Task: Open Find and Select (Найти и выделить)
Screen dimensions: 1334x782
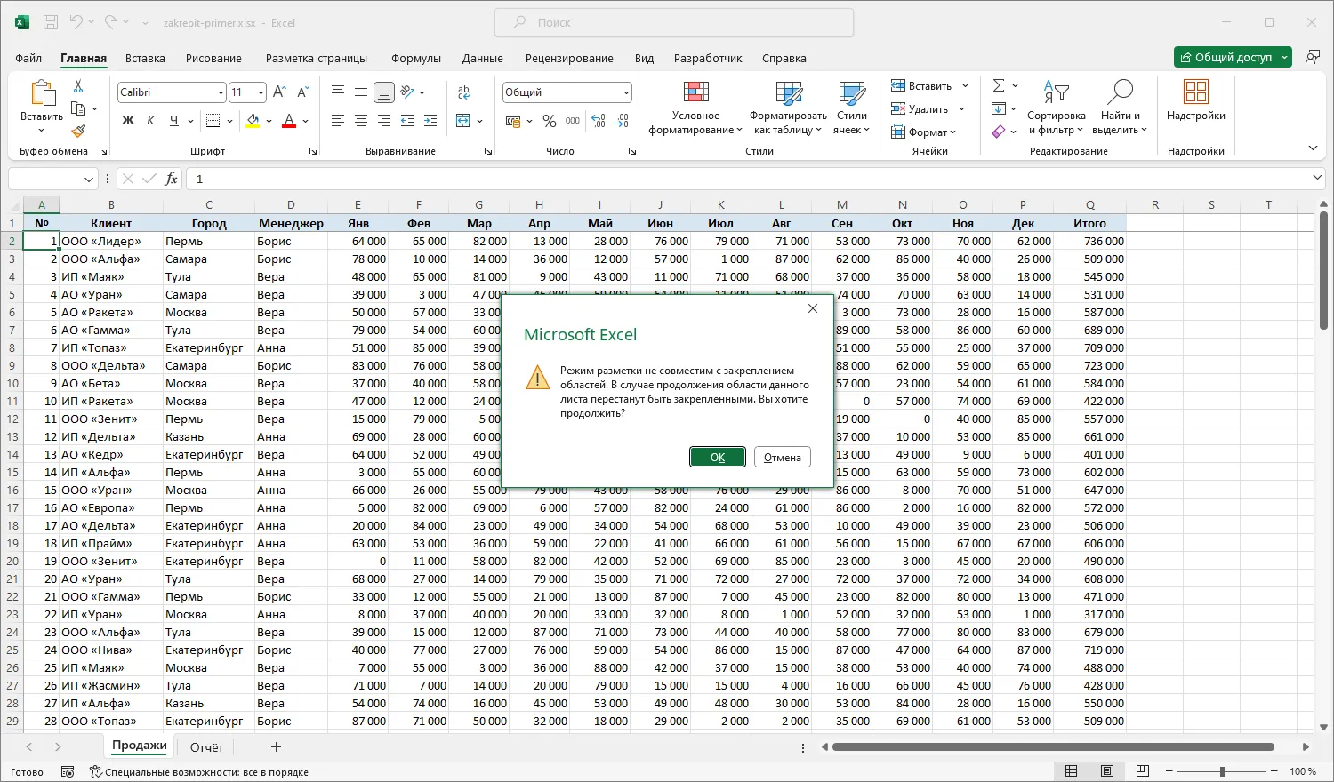Action: tap(1120, 108)
